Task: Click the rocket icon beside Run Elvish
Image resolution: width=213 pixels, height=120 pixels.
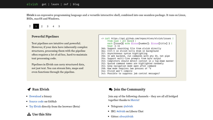Action: [x=29, y=89]
